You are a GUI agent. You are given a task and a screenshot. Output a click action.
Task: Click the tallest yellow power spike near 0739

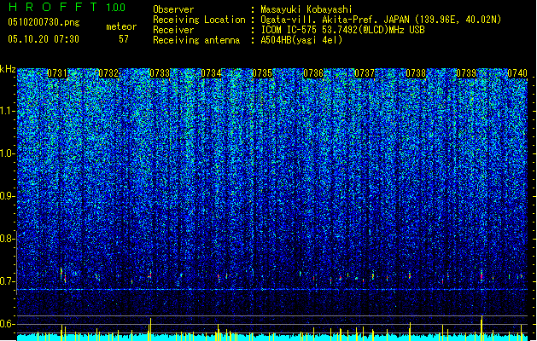[482, 328]
